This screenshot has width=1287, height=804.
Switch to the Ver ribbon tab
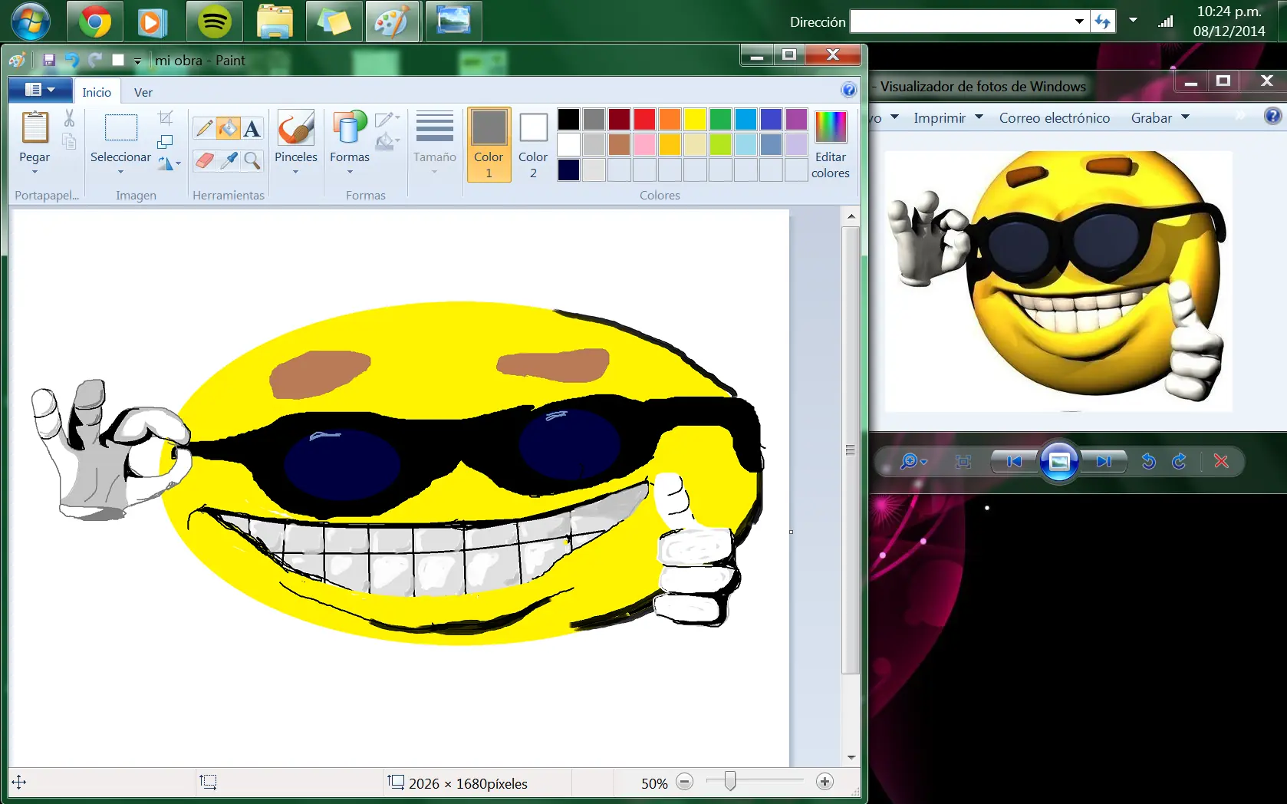tap(143, 92)
